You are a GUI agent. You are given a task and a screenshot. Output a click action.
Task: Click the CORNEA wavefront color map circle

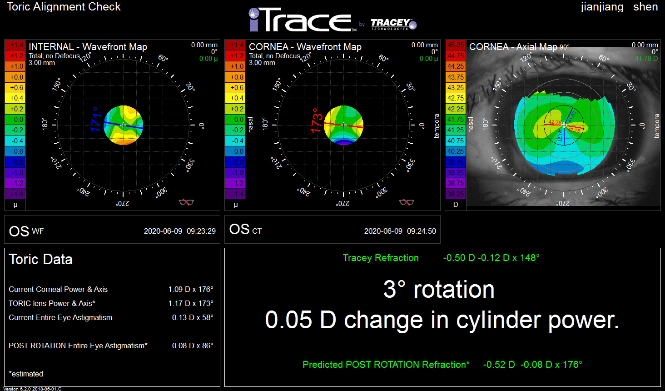(343, 125)
